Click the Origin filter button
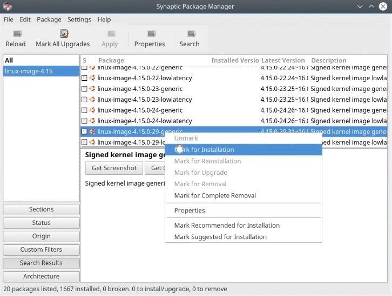This screenshot has width=392, height=296. click(x=41, y=236)
